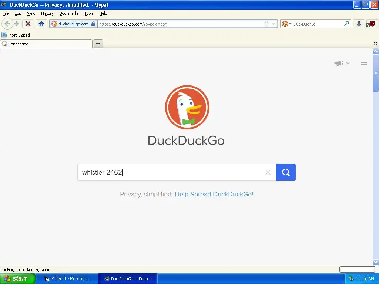Open the uBlock Origin extension icon
The image size is (379, 284).
coord(370,24)
